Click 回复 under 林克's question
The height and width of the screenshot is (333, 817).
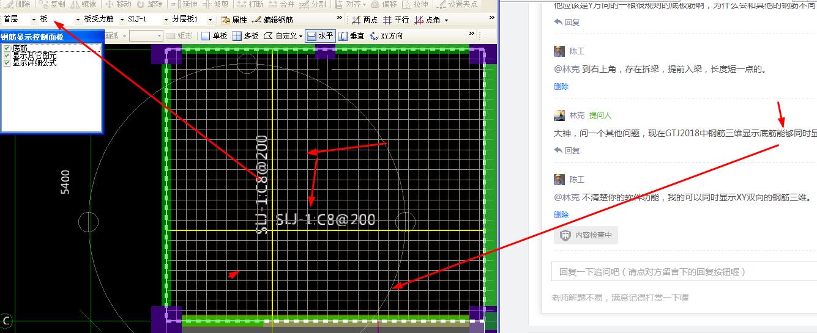(x=567, y=150)
